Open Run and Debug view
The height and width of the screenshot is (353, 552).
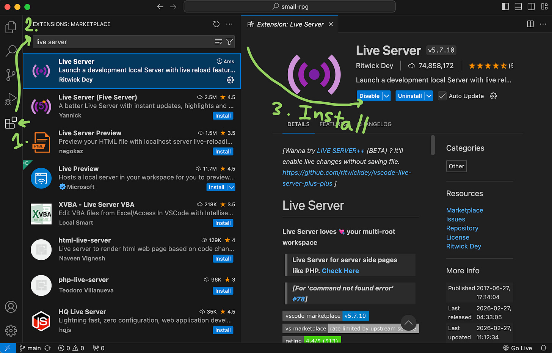click(x=11, y=99)
